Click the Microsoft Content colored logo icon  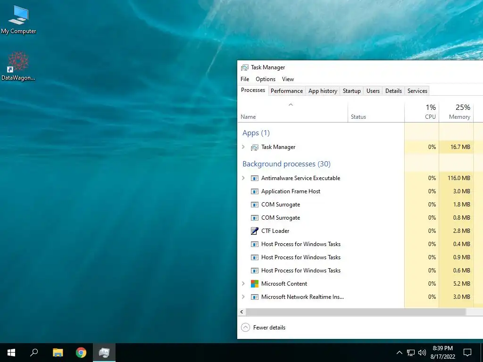254,284
